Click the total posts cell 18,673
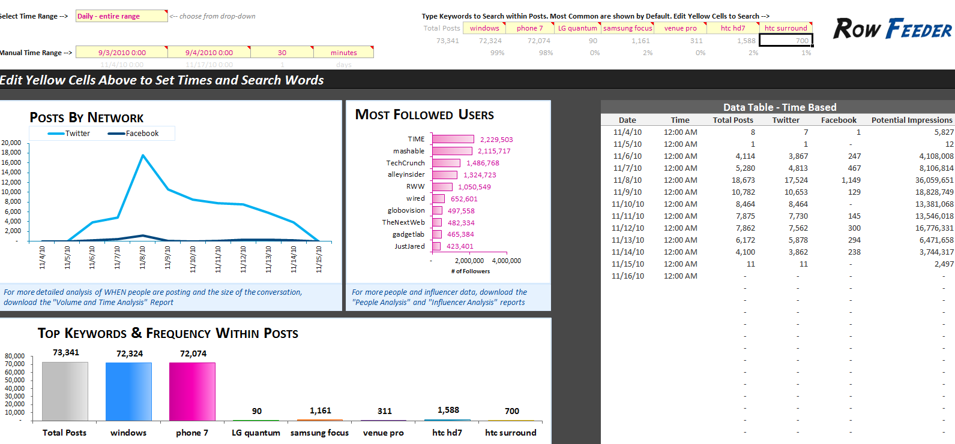 pos(743,180)
